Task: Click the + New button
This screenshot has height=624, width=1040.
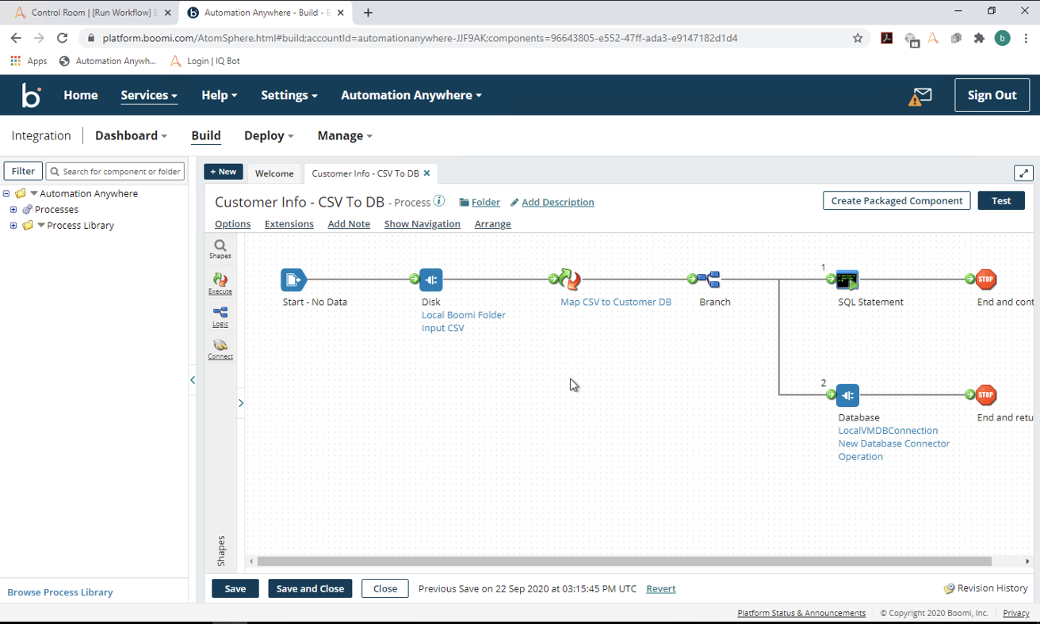Action: [224, 172]
